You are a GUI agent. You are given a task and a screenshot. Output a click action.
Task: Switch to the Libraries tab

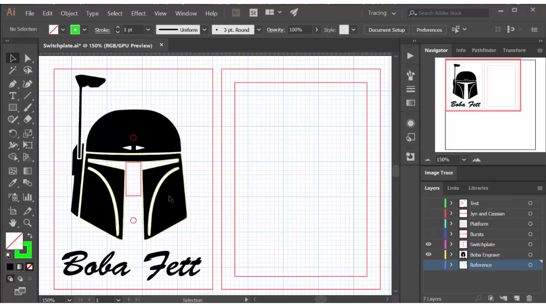(x=478, y=188)
